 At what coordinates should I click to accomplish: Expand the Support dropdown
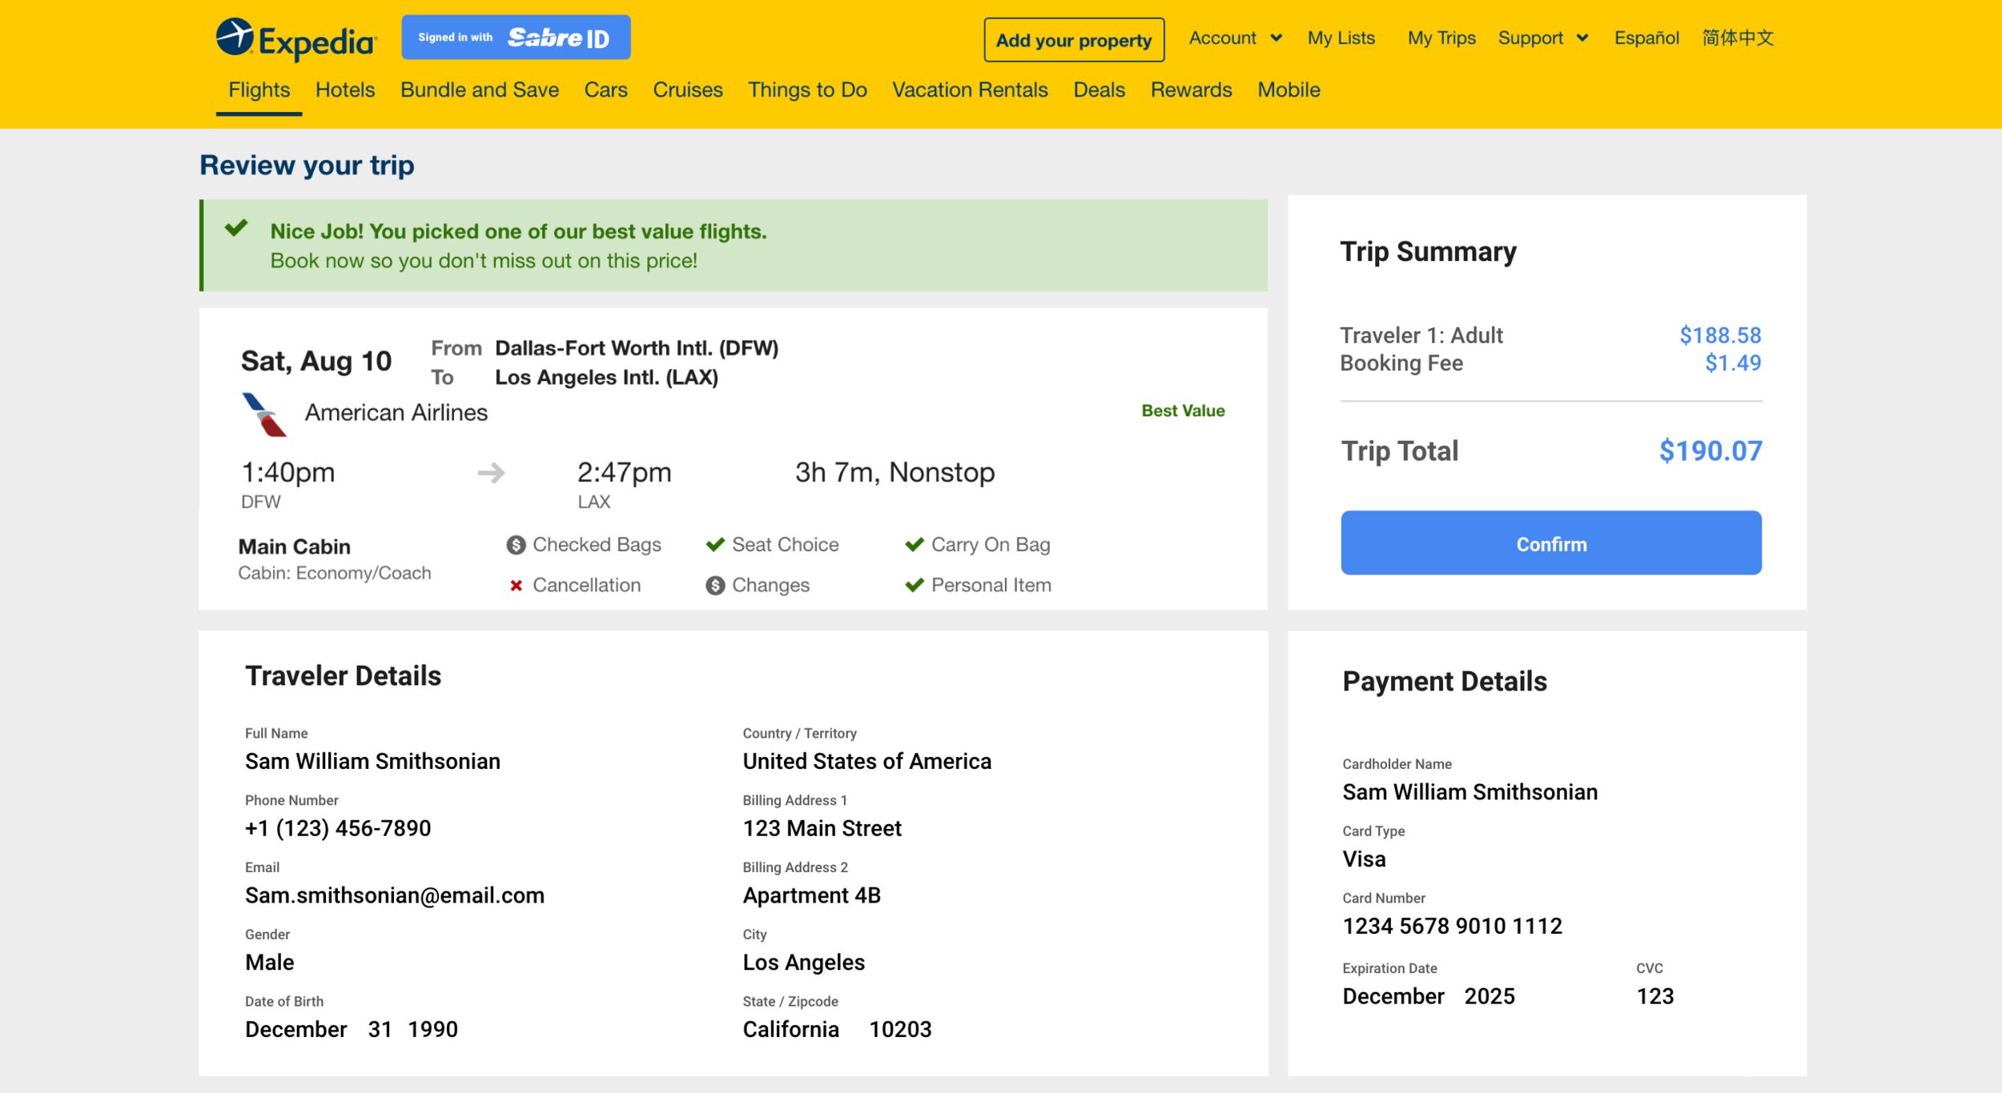(x=1543, y=38)
